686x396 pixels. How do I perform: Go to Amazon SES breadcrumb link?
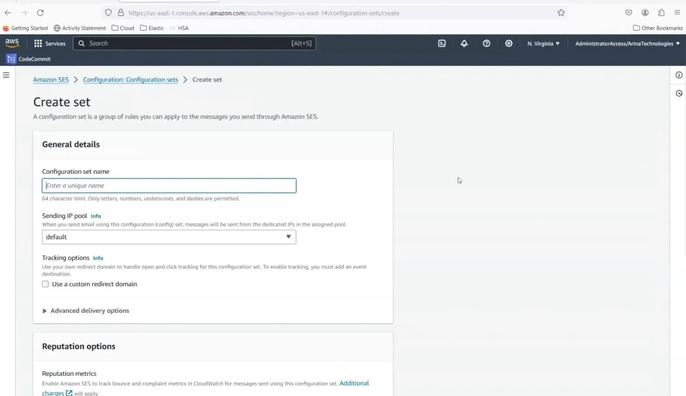51,80
